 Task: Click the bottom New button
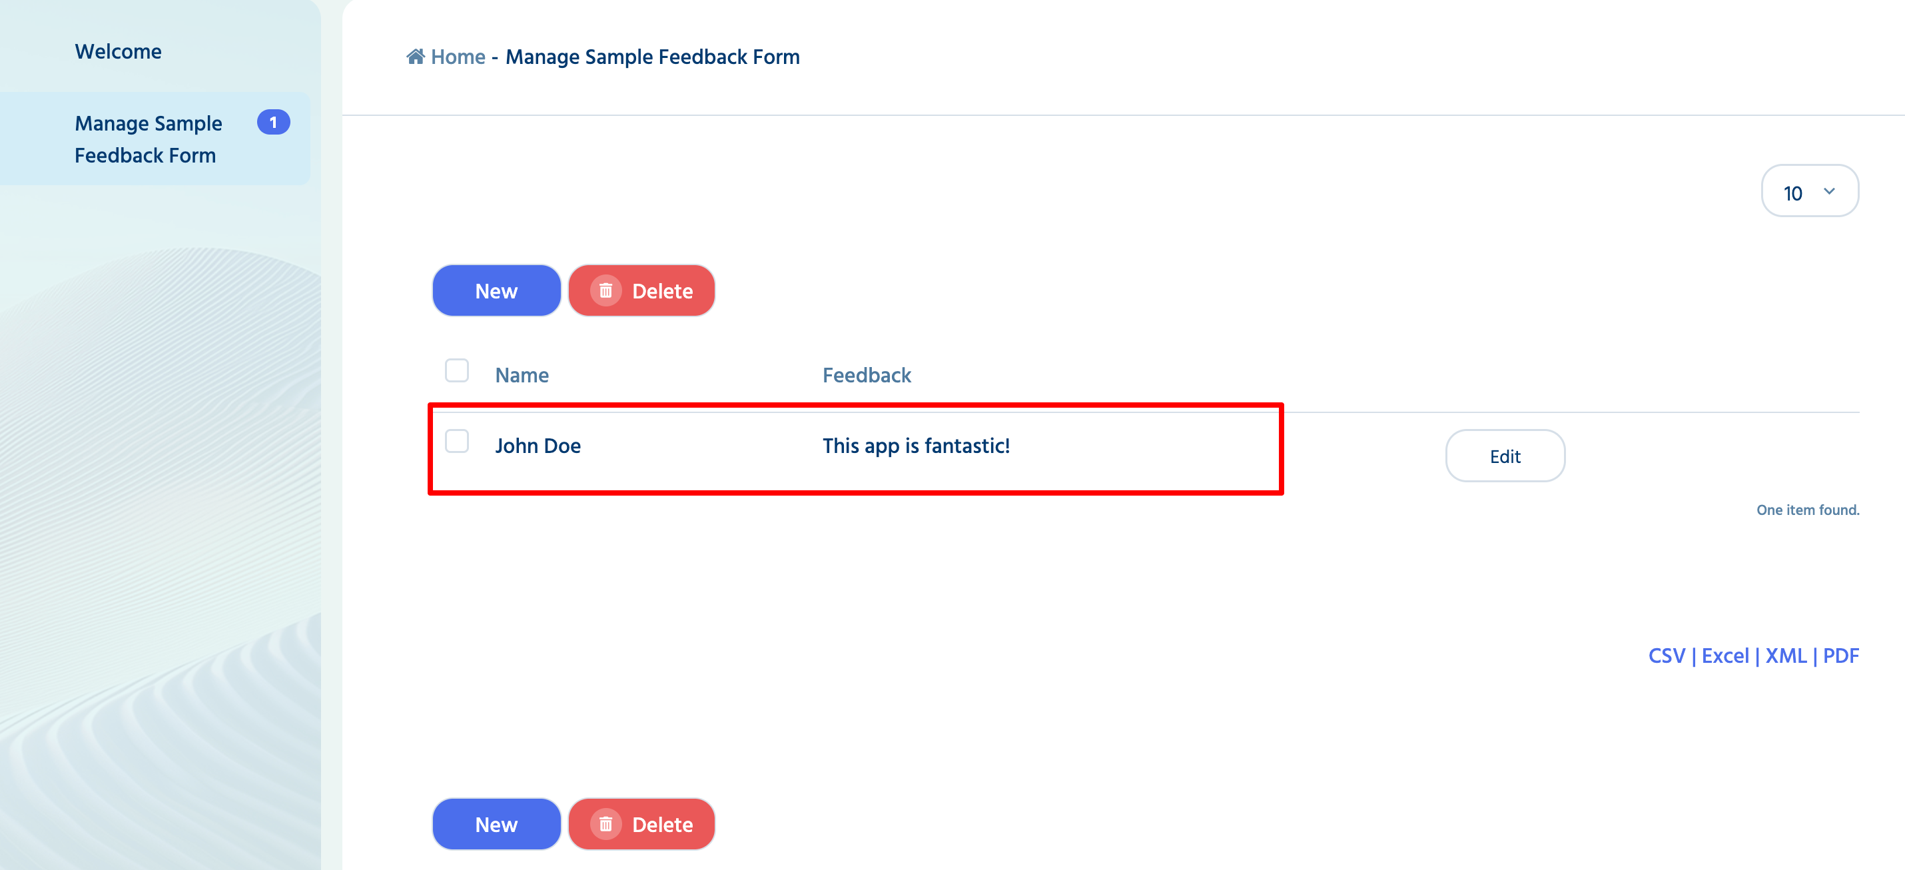pos(496,824)
